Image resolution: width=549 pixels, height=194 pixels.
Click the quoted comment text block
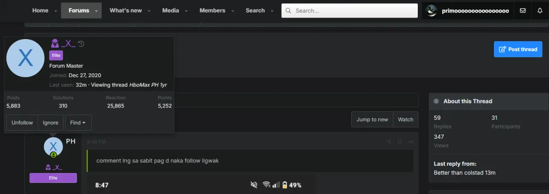(x=250, y=161)
